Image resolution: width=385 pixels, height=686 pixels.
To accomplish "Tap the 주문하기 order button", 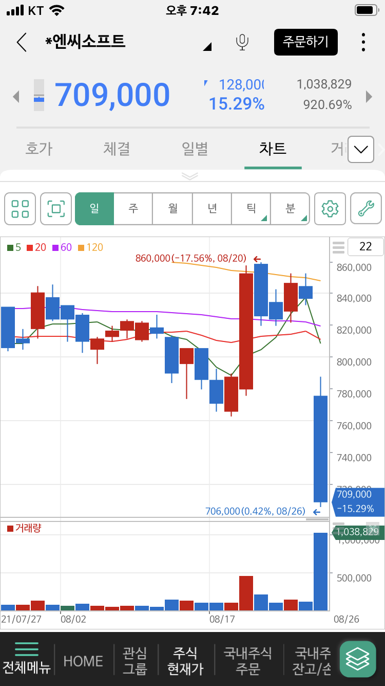I will (x=306, y=42).
